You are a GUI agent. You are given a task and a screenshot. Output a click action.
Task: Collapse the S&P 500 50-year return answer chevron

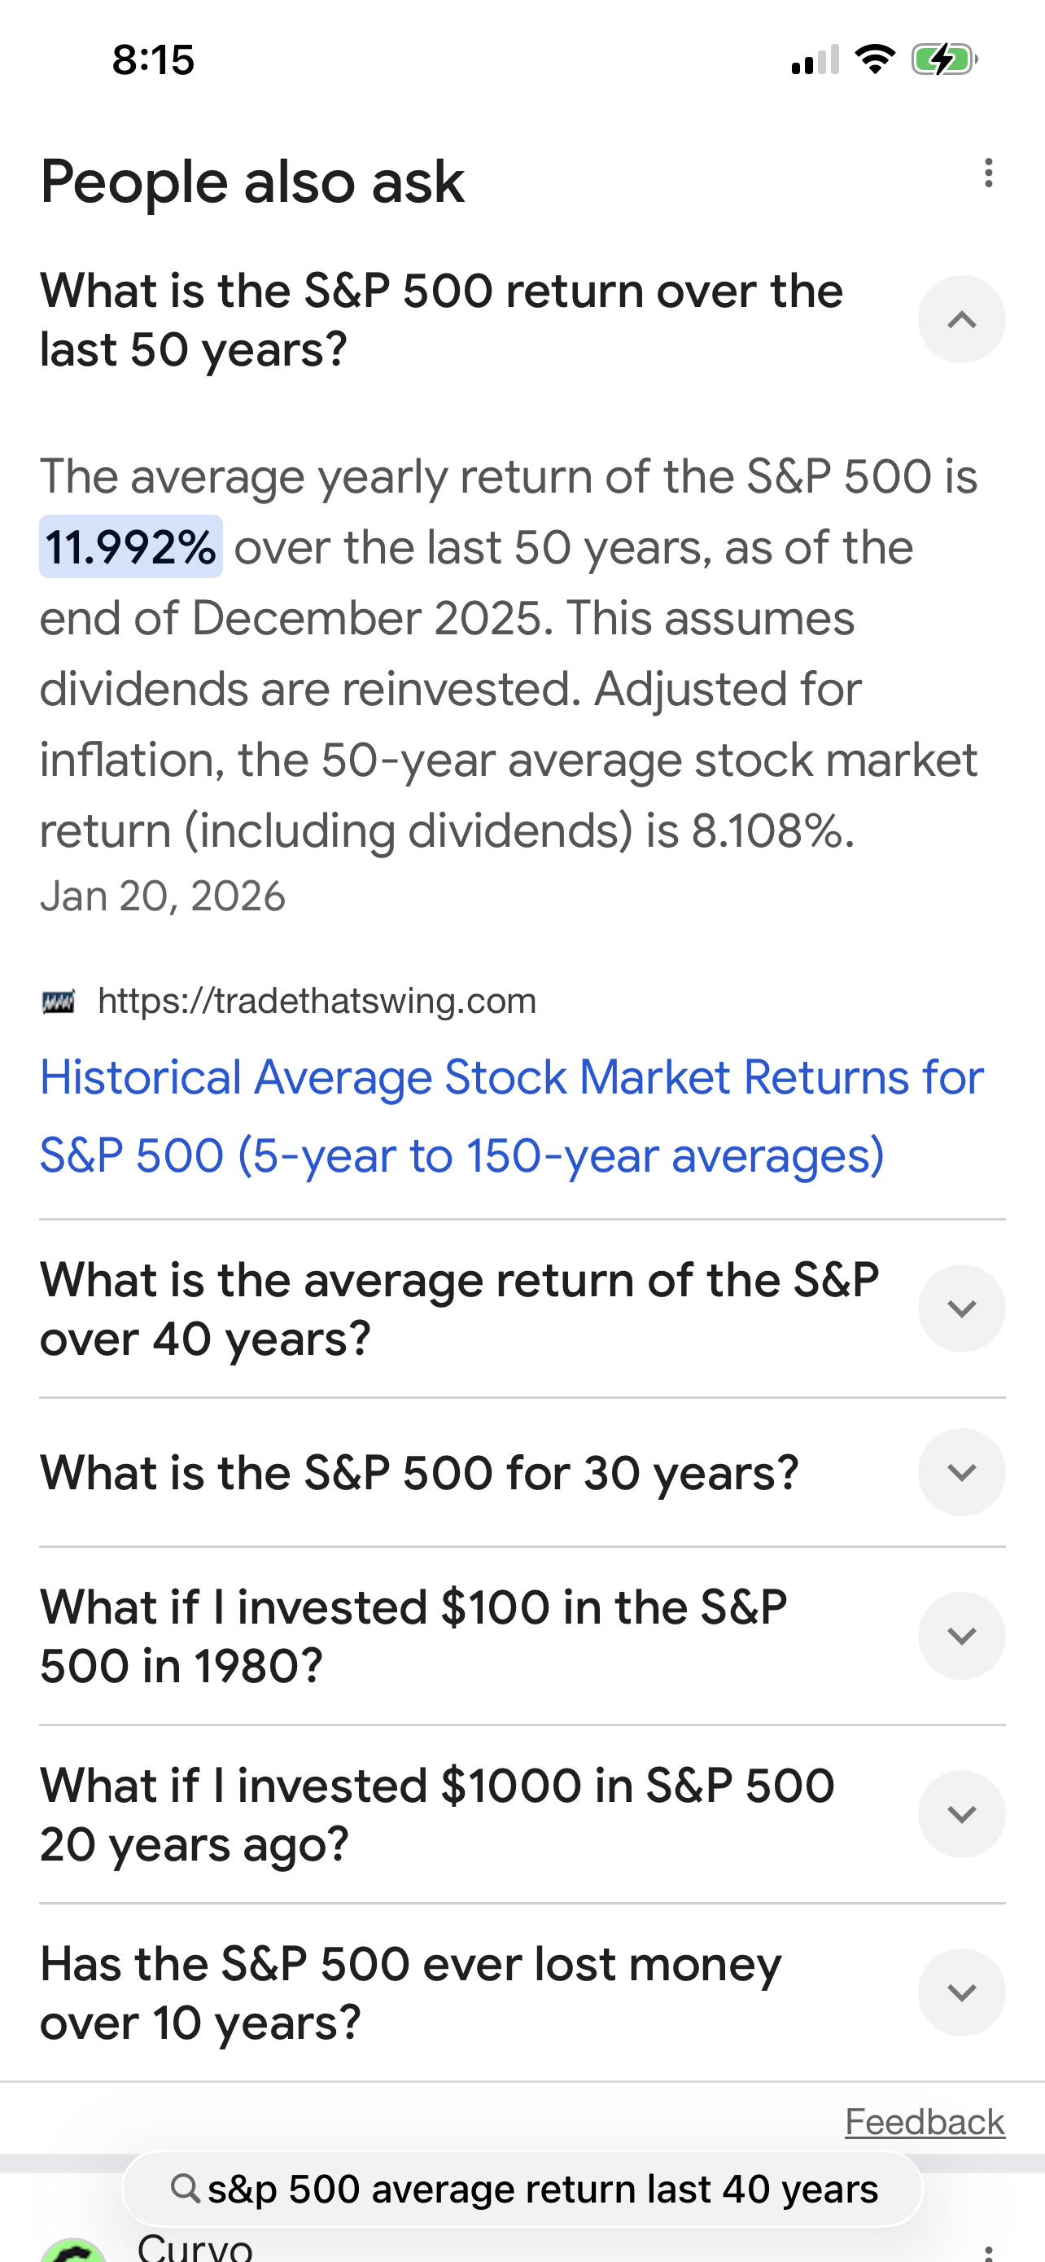pyautogui.click(x=961, y=320)
